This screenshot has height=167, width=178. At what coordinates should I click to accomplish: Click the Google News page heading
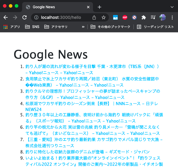pos(51,54)
